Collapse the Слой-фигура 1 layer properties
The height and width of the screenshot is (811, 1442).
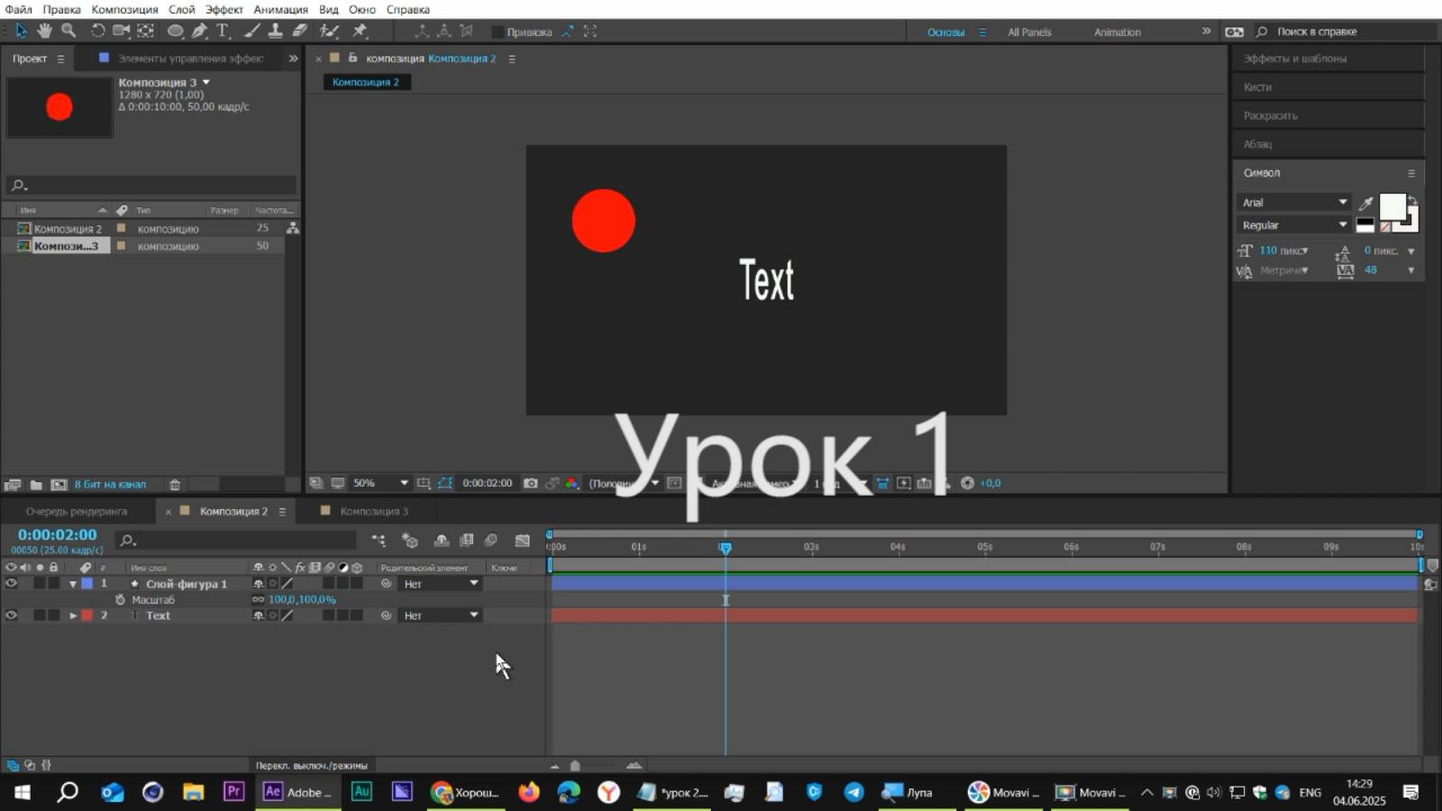[x=73, y=584]
